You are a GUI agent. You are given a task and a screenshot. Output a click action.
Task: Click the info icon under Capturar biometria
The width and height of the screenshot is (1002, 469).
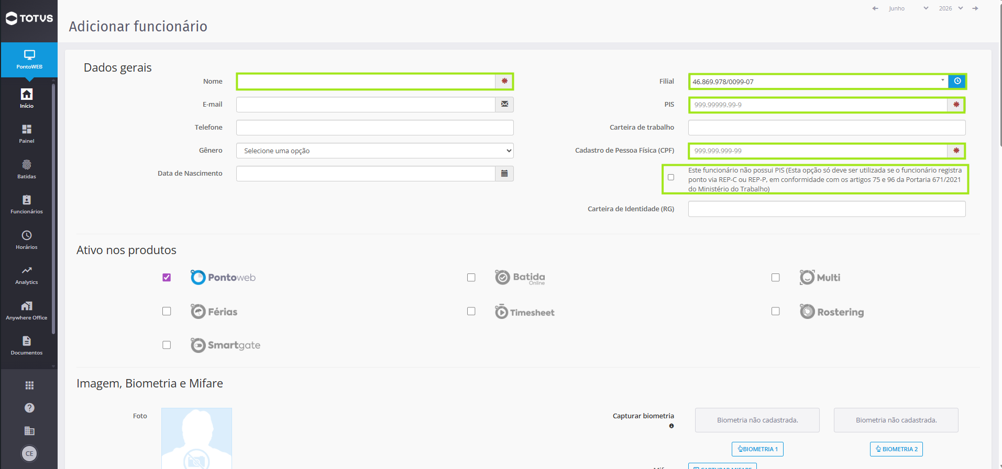coord(671,426)
